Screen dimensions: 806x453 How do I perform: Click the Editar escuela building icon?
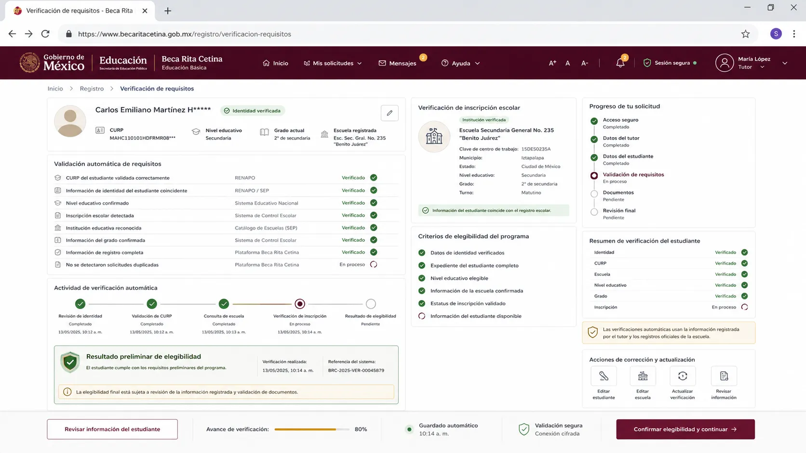click(x=643, y=376)
